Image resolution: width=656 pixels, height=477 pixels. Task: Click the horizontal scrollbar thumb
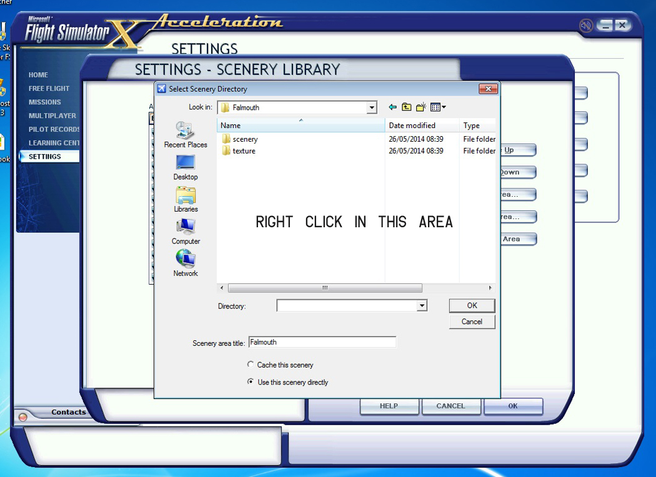[325, 288]
